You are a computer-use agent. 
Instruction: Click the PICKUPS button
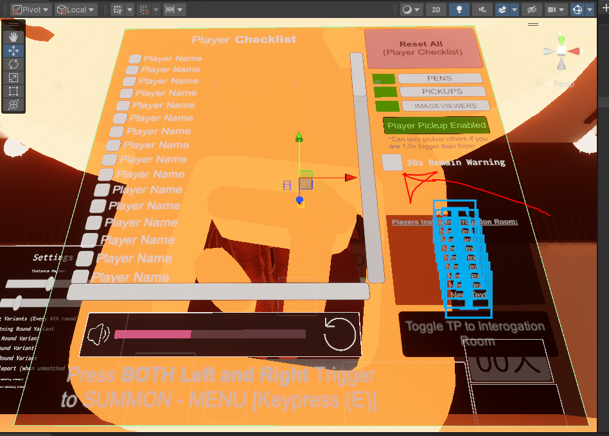(x=443, y=92)
